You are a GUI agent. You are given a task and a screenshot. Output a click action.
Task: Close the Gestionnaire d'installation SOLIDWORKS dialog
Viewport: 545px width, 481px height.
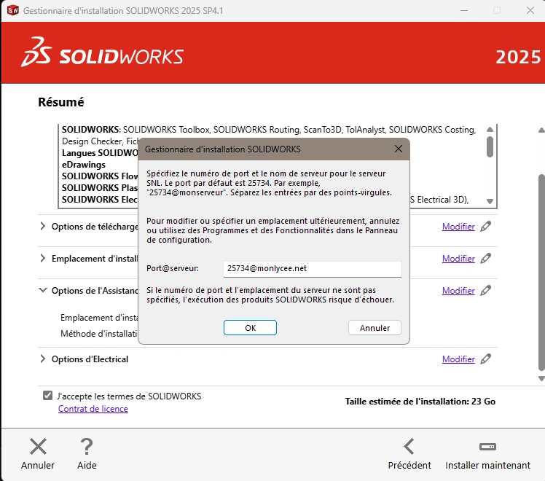(x=399, y=149)
